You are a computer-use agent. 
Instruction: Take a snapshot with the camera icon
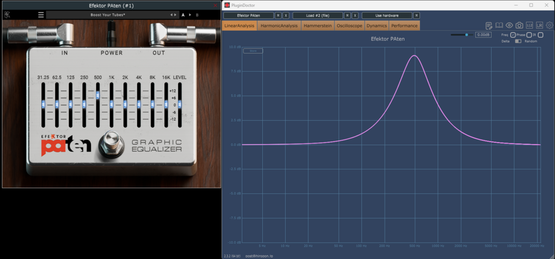click(519, 25)
